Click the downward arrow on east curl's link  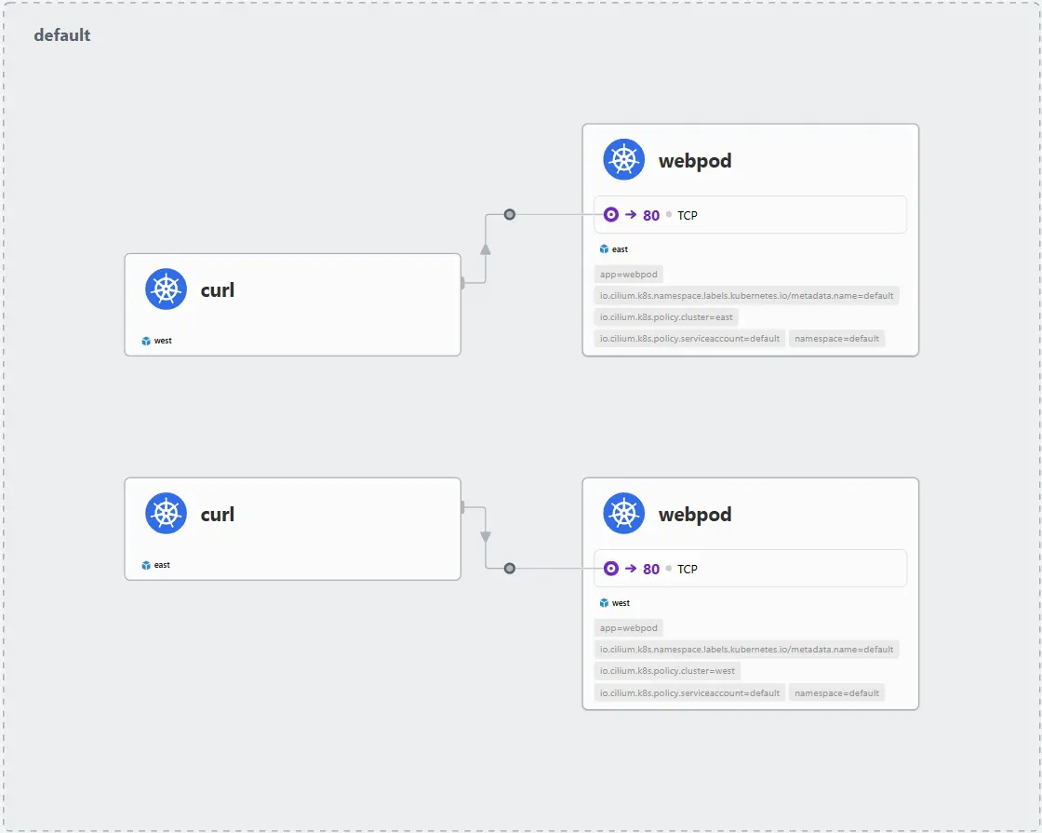click(486, 536)
